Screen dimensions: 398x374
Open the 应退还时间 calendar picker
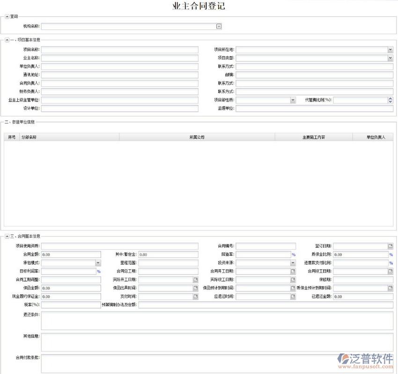[x=293, y=296]
